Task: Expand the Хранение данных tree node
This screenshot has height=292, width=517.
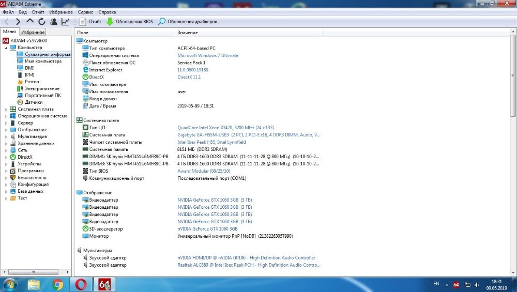Action: coord(6,144)
